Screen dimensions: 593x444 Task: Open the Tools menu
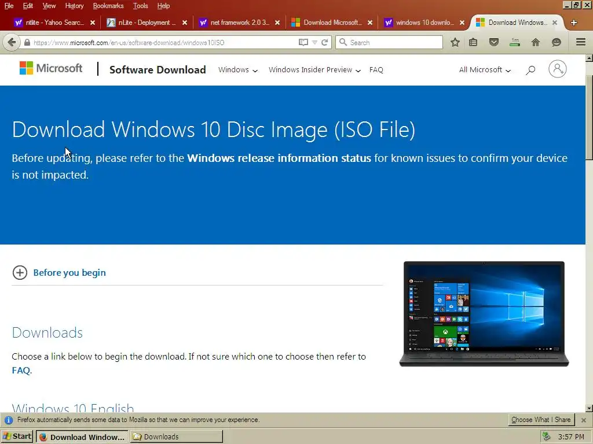tap(140, 6)
